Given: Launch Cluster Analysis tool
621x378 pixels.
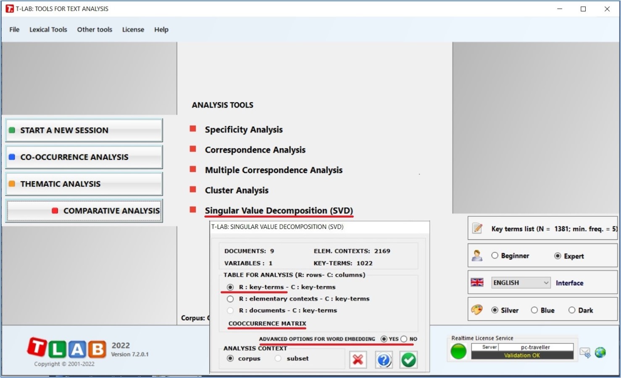Looking at the screenshot, I should click(x=237, y=190).
